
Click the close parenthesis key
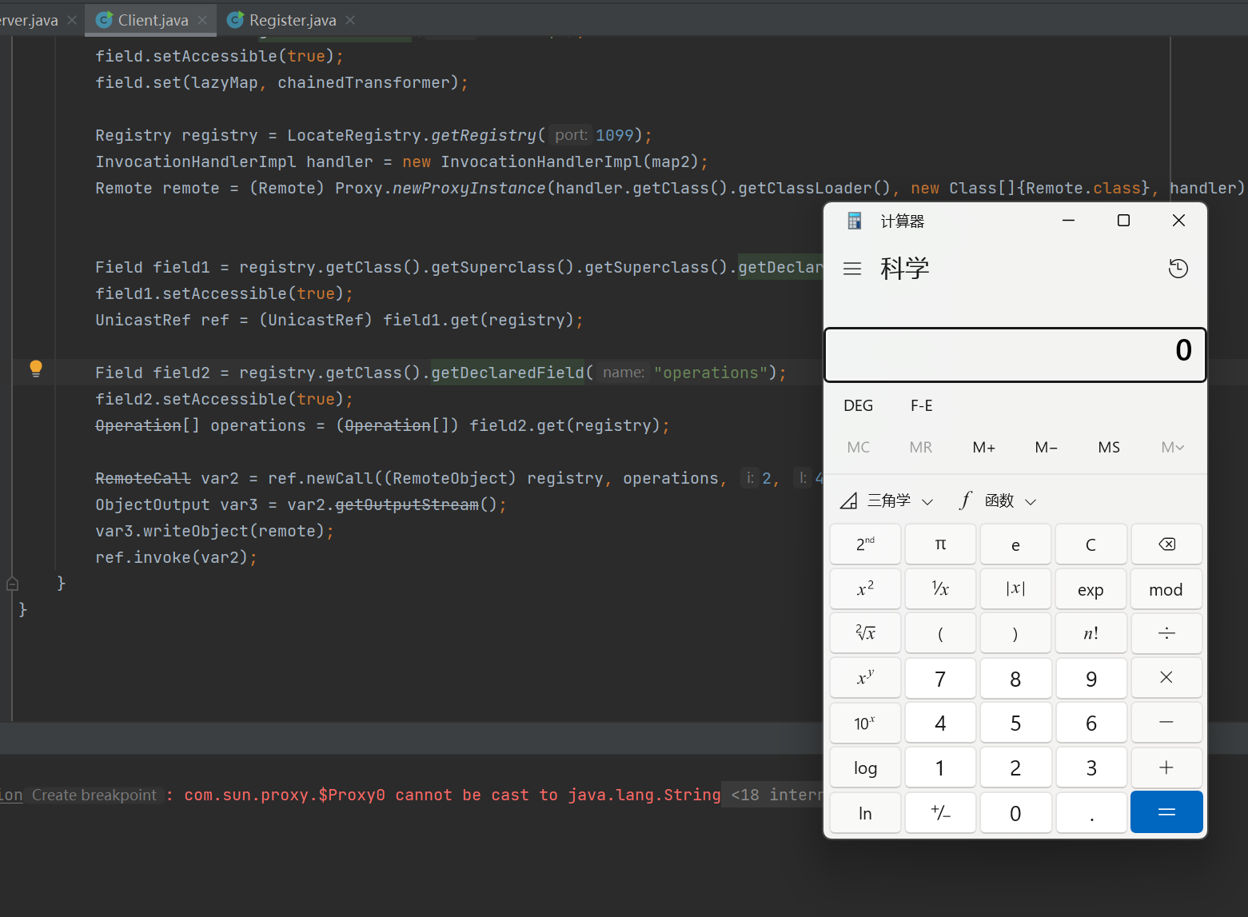click(x=1015, y=634)
